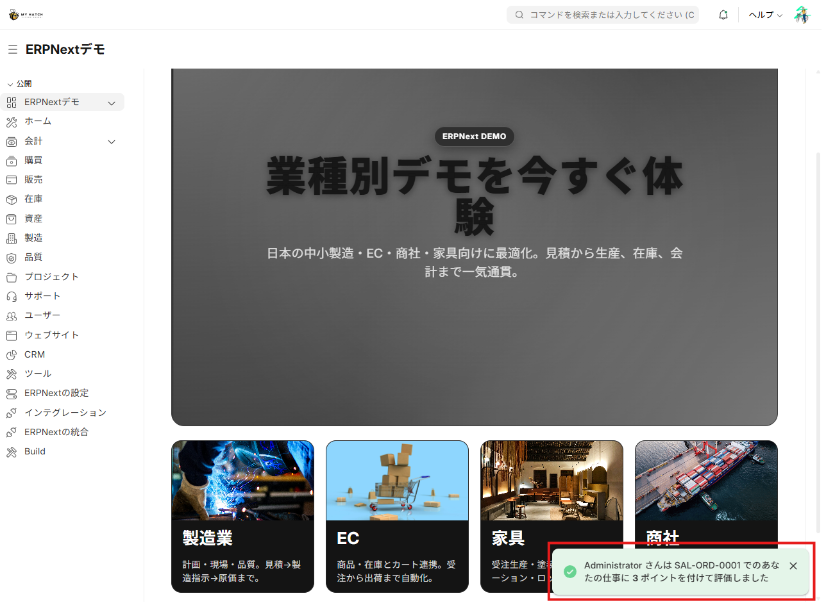The width and height of the screenshot is (826, 605).
Task: Open the 製造業 demo card
Action: 242,516
